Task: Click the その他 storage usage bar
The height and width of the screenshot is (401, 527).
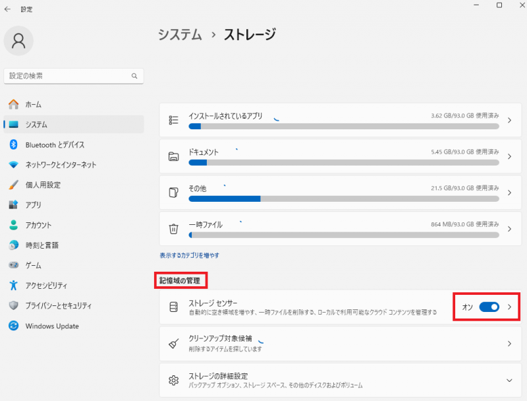Action: 343,199
